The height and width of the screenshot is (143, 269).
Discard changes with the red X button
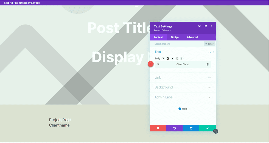[158, 128]
